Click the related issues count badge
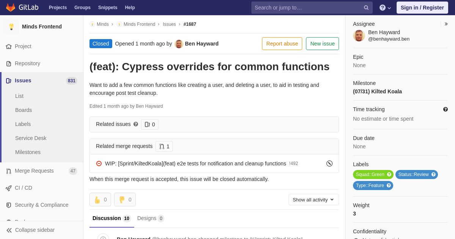455x239 pixels. [150, 124]
